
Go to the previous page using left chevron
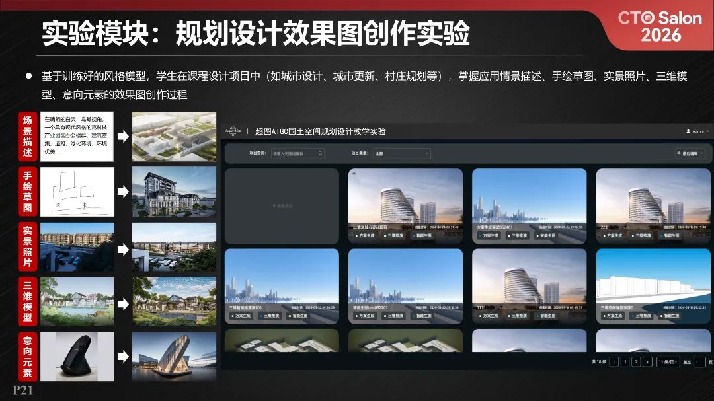[x=614, y=361]
